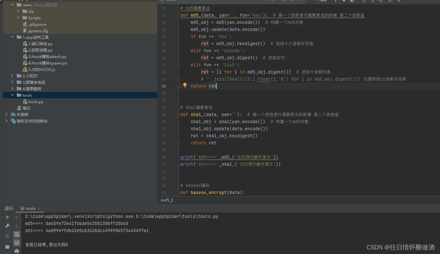Click line number 30 in the gutter
Image resolution: width=440 pixels, height=254 pixels.
point(164,86)
